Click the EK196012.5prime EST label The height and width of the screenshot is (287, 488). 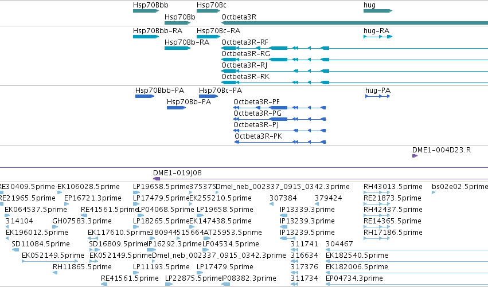(37, 233)
